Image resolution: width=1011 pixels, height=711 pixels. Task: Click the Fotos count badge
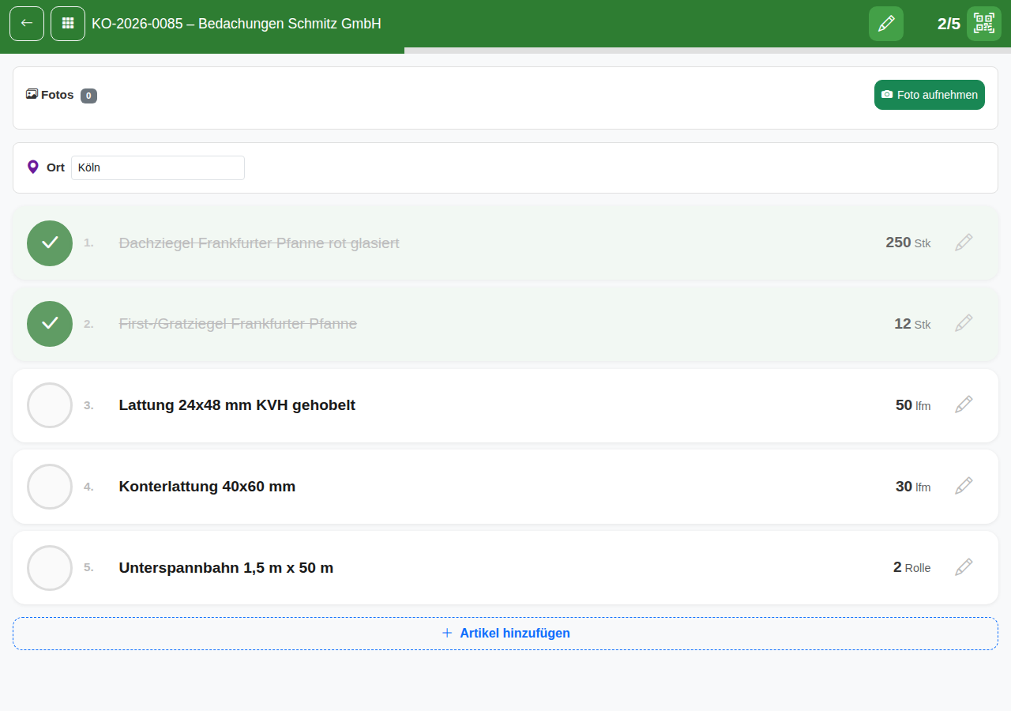tap(88, 96)
